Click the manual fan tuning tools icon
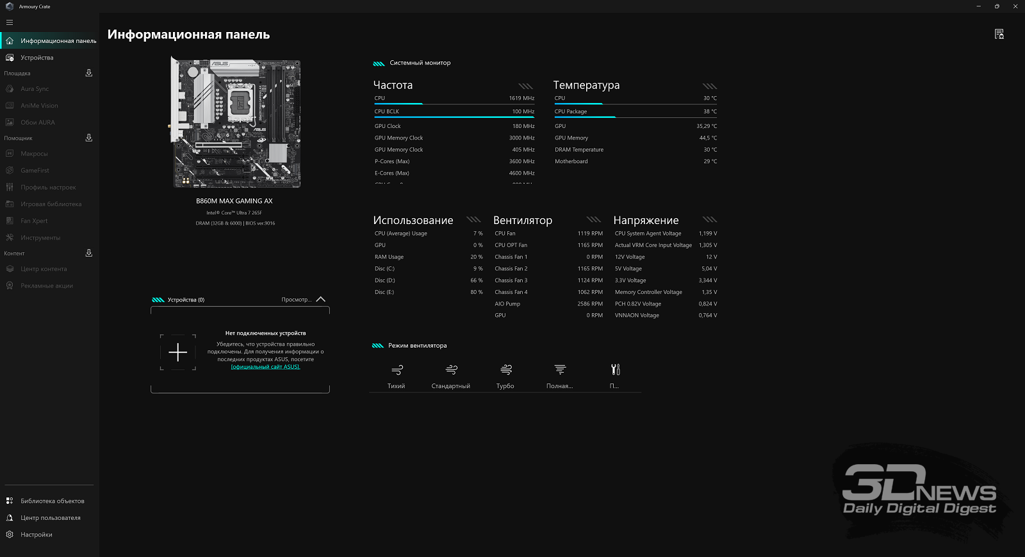1025x557 pixels. (615, 370)
